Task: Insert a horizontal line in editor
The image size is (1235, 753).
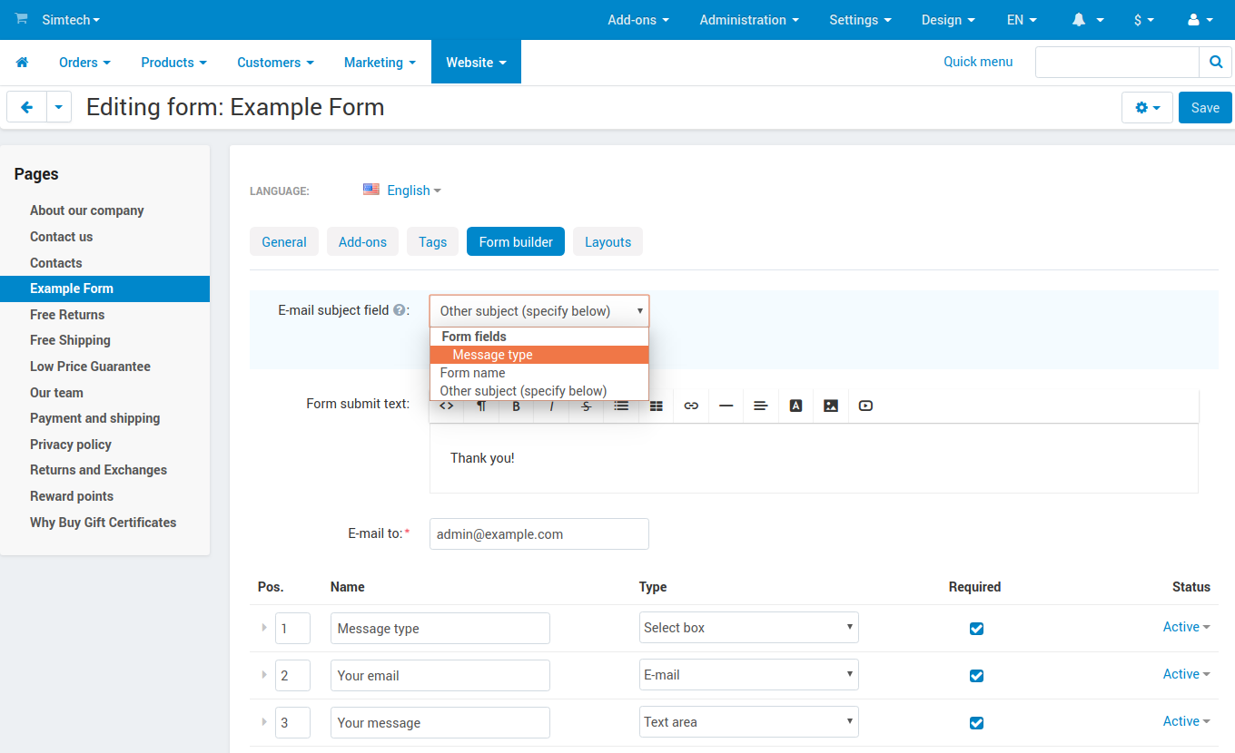Action: (x=726, y=406)
